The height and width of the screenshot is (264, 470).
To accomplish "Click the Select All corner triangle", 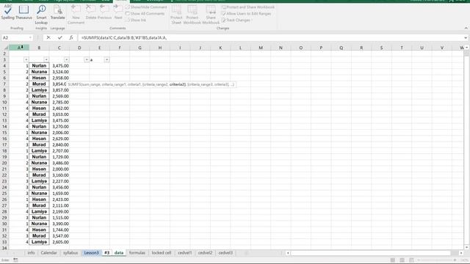I will 5,48.
